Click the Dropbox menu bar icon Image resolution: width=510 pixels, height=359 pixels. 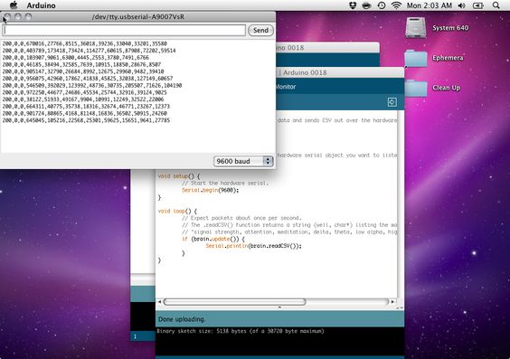pyautogui.click(x=353, y=5)
